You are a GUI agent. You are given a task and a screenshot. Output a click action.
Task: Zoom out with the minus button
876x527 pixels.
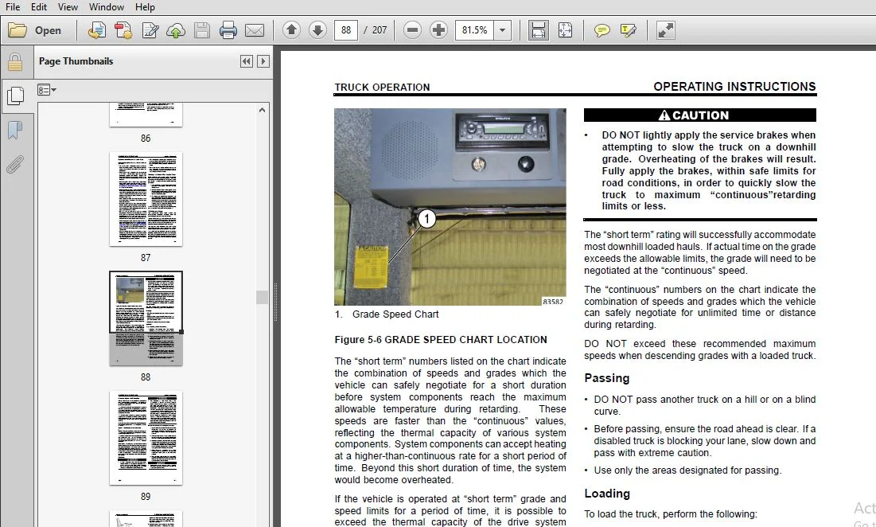click(412, 29)
